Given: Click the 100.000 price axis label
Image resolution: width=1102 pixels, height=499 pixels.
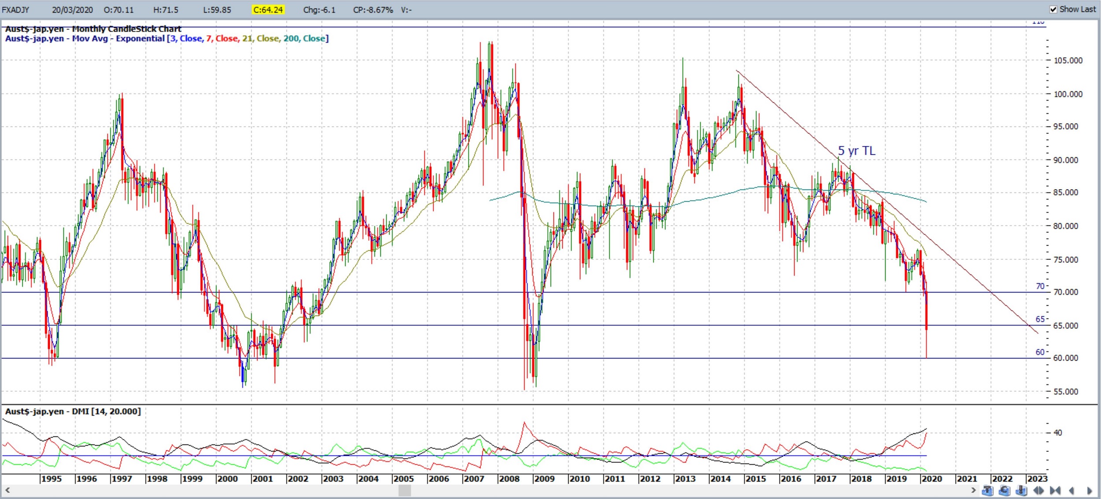Looking at the screenshot, I should tap(1068, 94).
